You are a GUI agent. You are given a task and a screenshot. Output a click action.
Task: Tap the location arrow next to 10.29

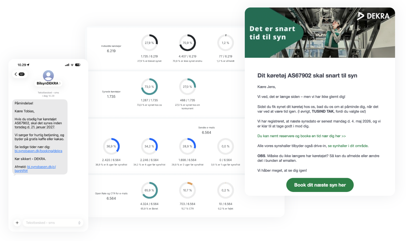(28, 65)
